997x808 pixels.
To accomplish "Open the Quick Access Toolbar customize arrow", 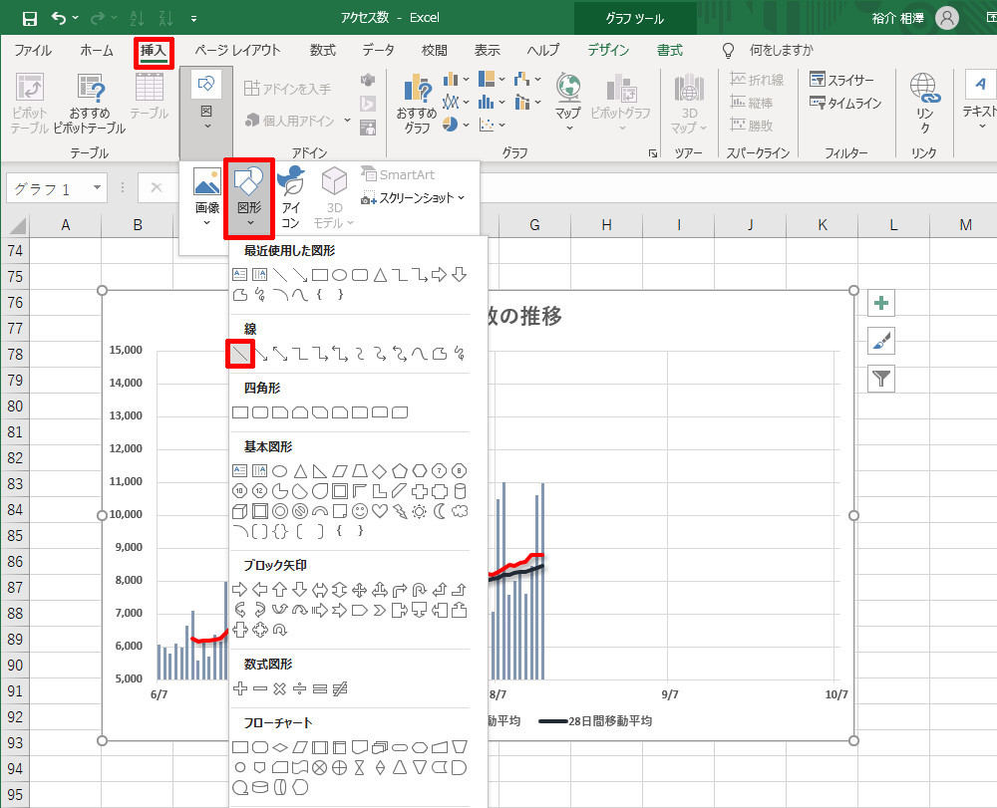I will pos(193,19).
